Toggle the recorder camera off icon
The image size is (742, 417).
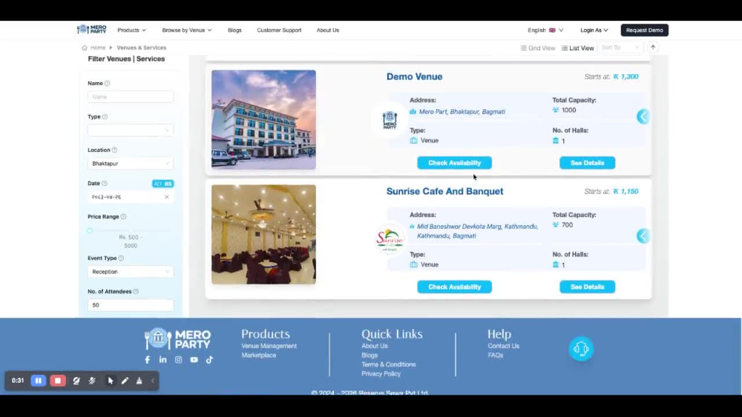pyautogui.click(x=76, y=381)
